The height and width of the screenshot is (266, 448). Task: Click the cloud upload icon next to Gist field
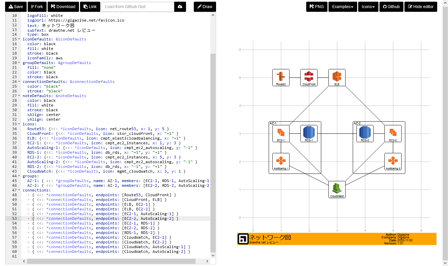coord(180,6)
